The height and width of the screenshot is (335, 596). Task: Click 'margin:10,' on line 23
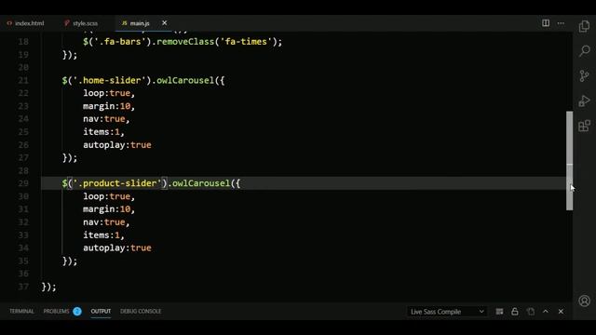click(109, 106)
